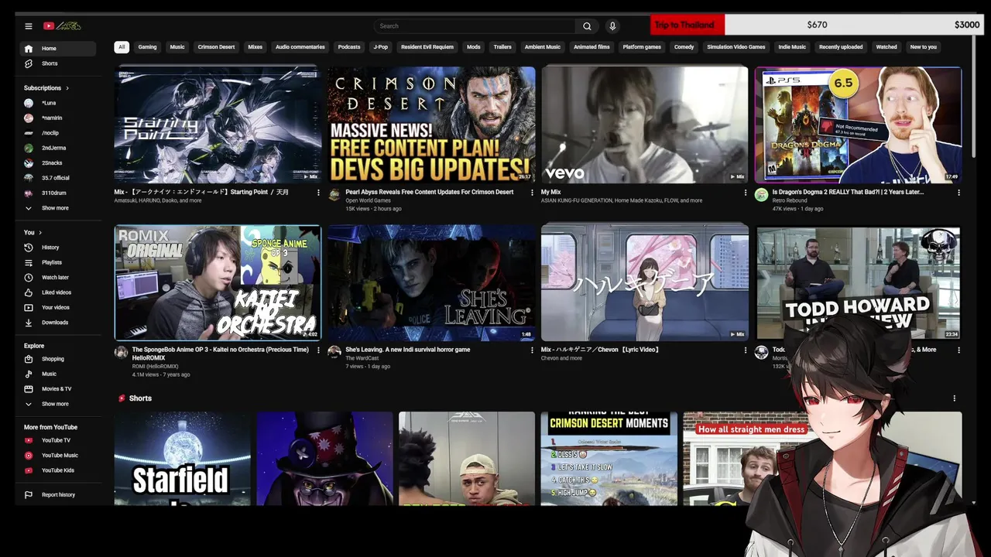
Task: Open Ranking Best Crimson Desert Moments Short
Action: tap(609, 459)
